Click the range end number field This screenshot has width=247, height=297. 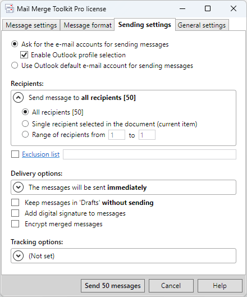[x=147, y=135]
